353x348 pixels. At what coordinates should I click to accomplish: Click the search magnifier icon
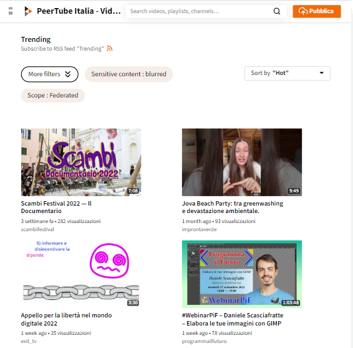click(x=277, y=11)
